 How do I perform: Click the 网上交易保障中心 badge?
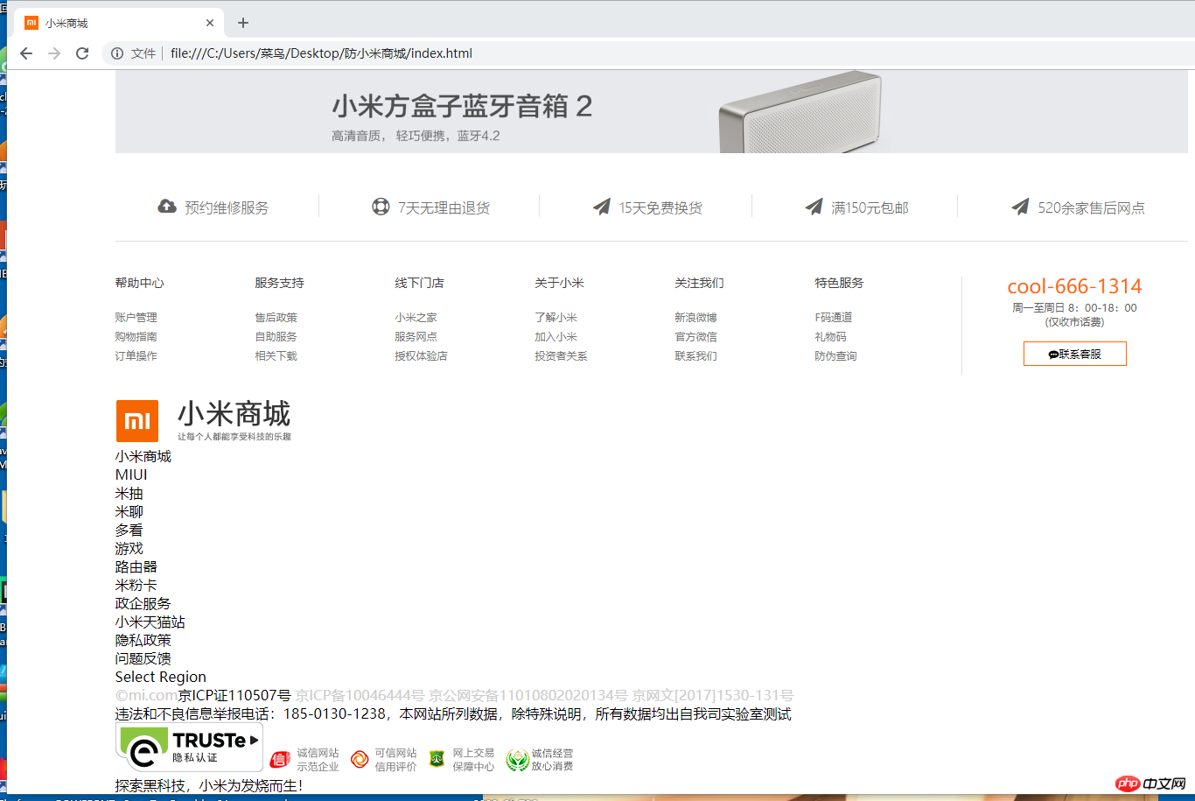pos(461,759)
